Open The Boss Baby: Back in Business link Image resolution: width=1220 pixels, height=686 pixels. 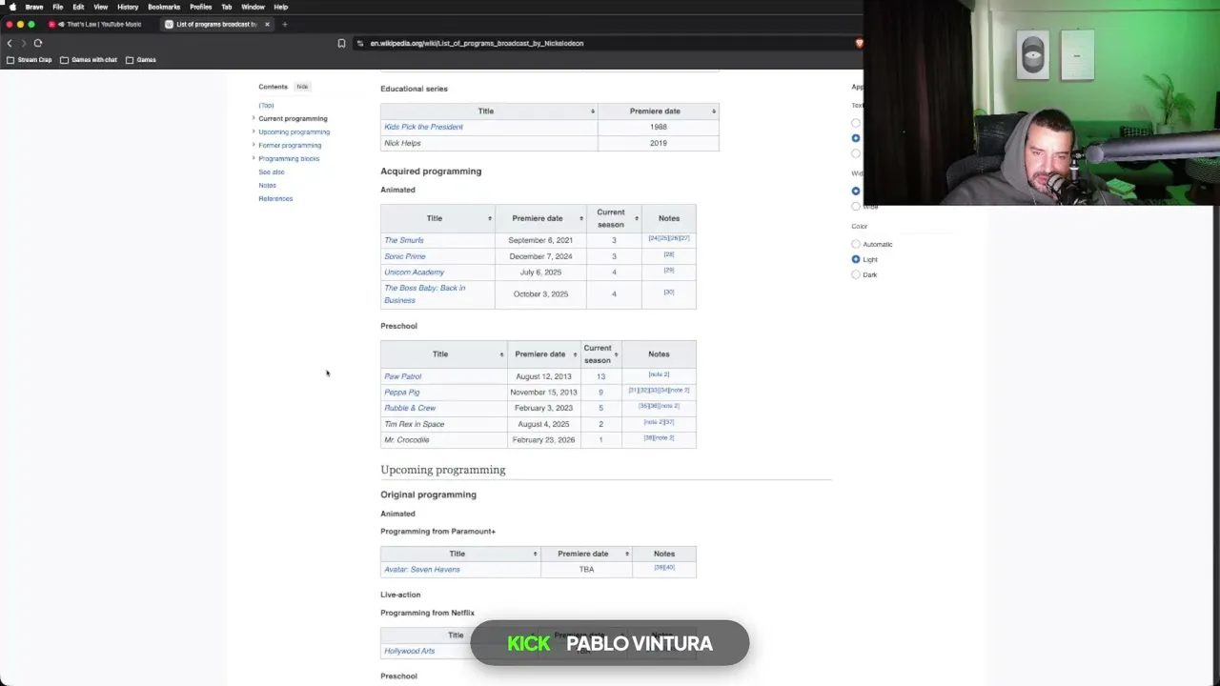point(424,293)
